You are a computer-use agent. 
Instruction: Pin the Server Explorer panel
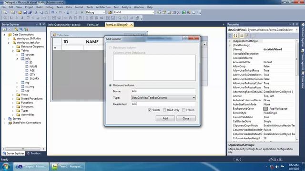click(40, 24)
